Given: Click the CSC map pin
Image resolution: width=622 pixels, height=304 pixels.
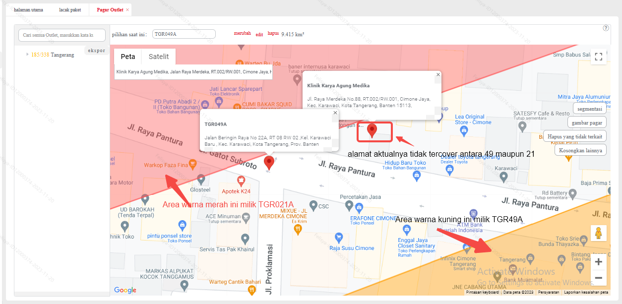Looking at the screenshot, I should 313,205.
